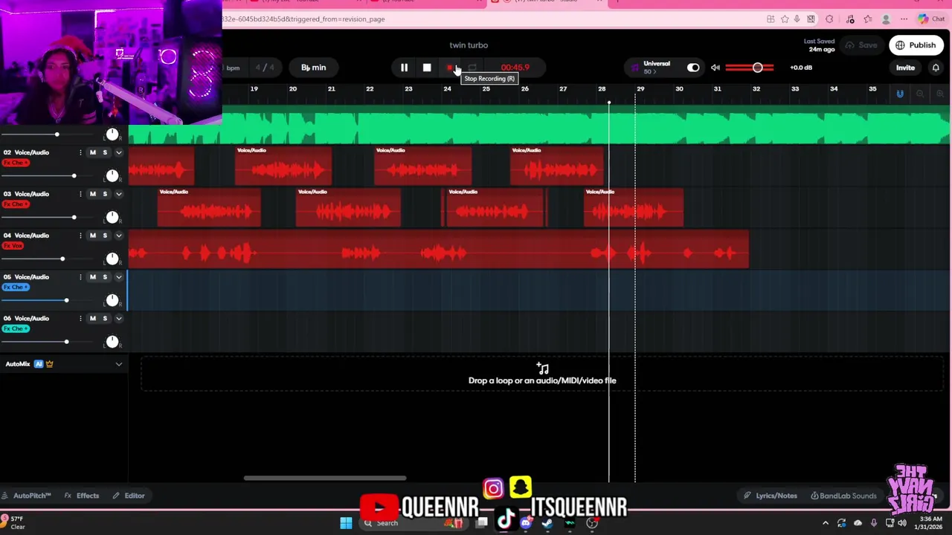Click the horizontal timeline scrollbar
The width and height of the screenshot is (952, 535).
click(325, 478)
